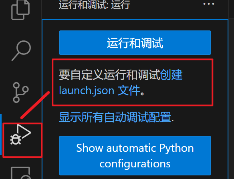
Task: Click the play triangle of the debug icon
Action: pos(24,131)
